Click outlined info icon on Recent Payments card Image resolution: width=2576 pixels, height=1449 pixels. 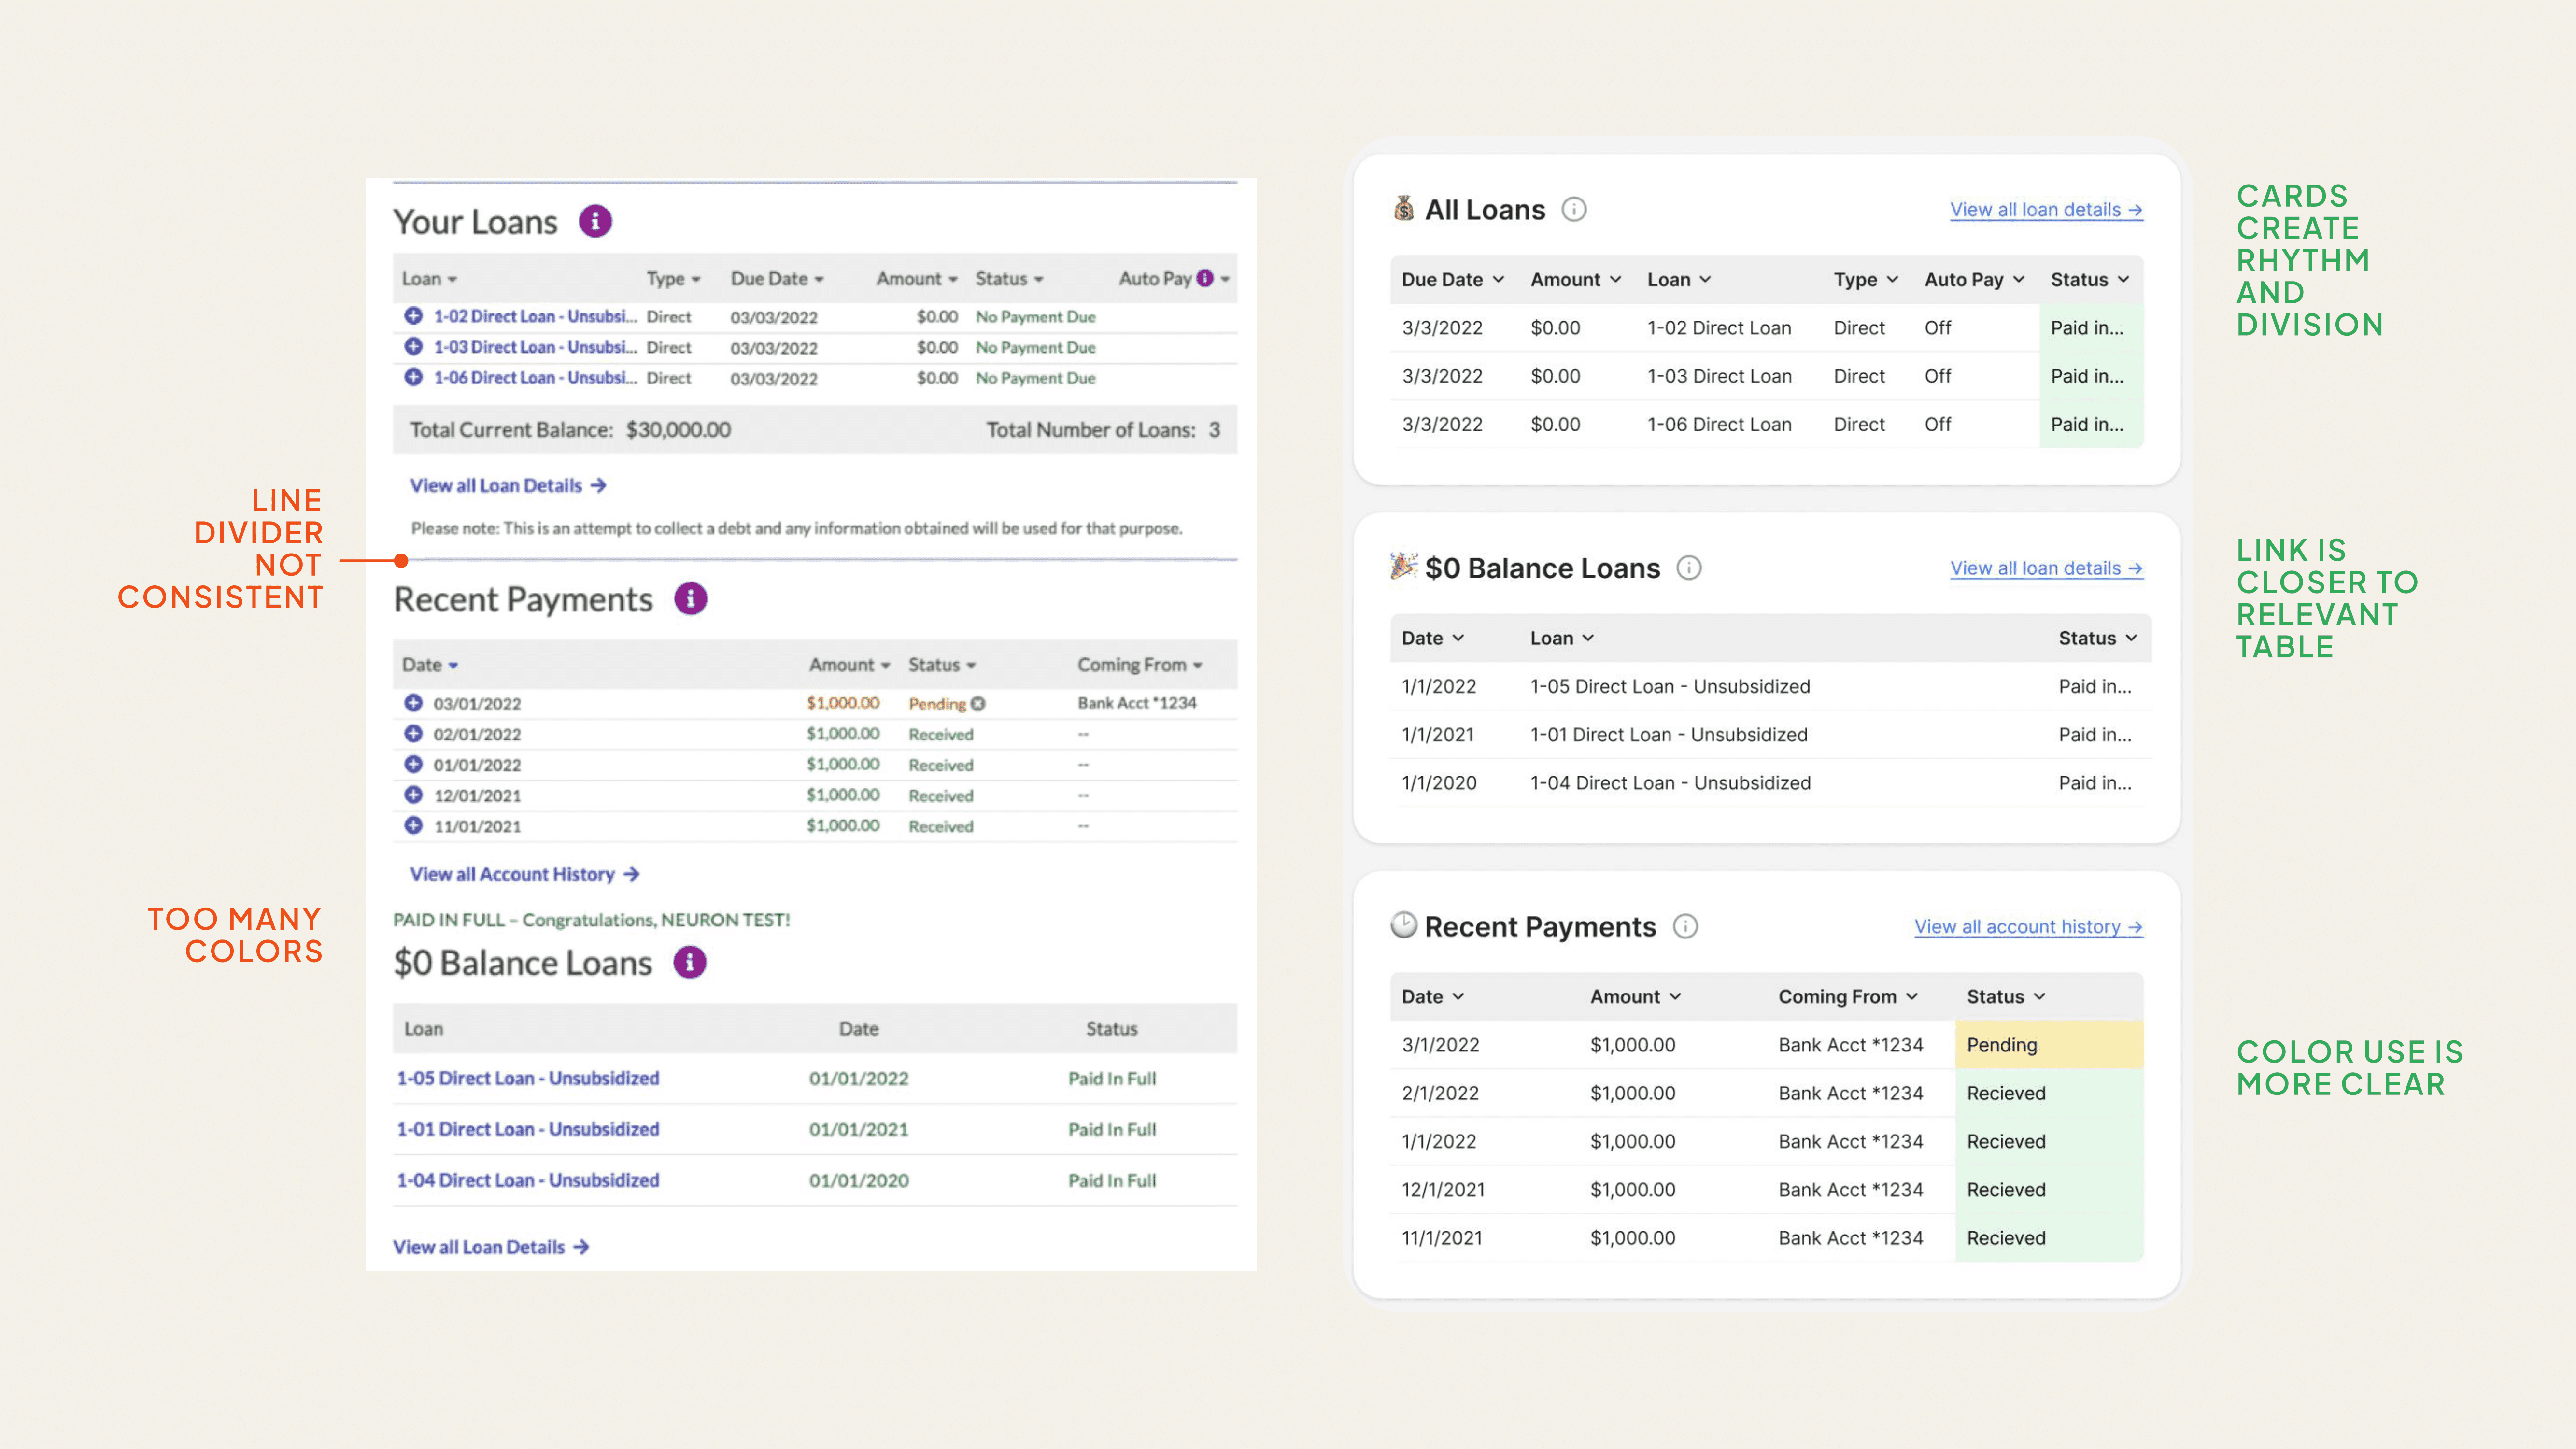[x=1685, y=927]
